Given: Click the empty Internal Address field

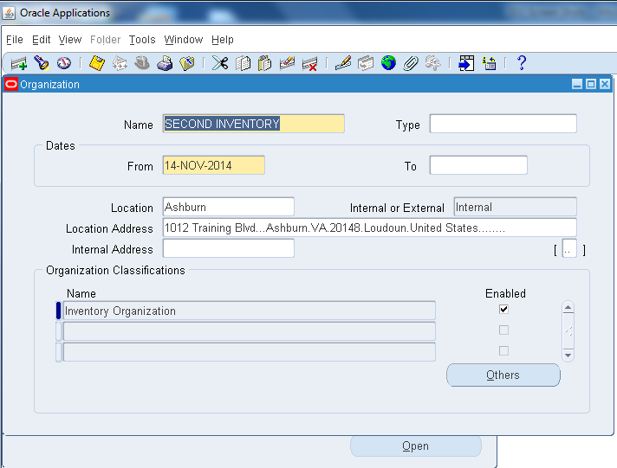Looking at the screenshot, I should [229, 249].
